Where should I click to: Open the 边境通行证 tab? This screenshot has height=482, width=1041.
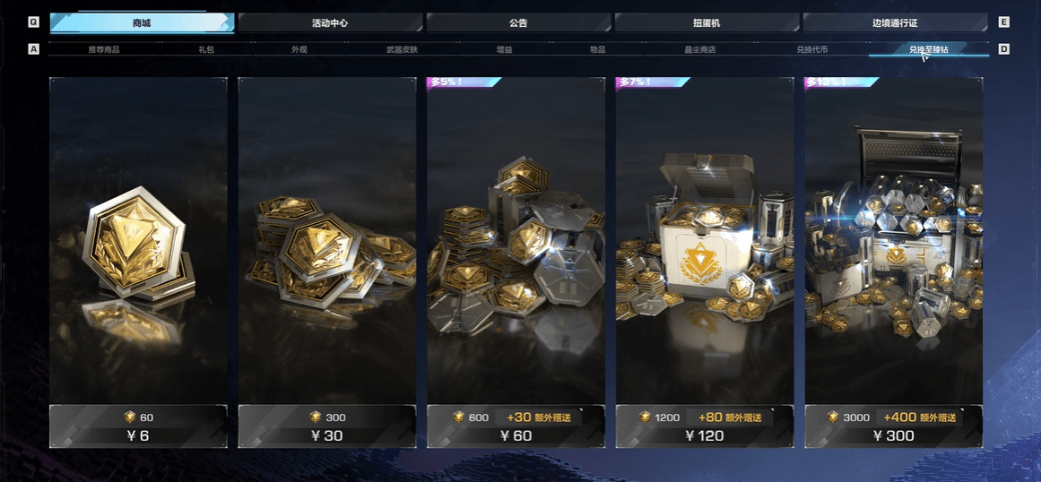click(x=895, y=22)
